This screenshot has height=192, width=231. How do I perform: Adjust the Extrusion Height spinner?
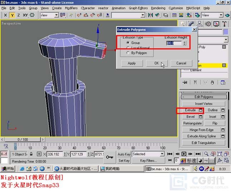pos(185,43)
